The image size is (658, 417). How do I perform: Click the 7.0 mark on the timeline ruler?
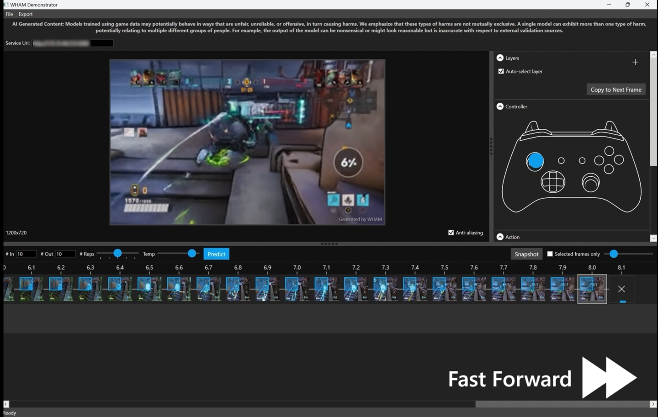297,268
